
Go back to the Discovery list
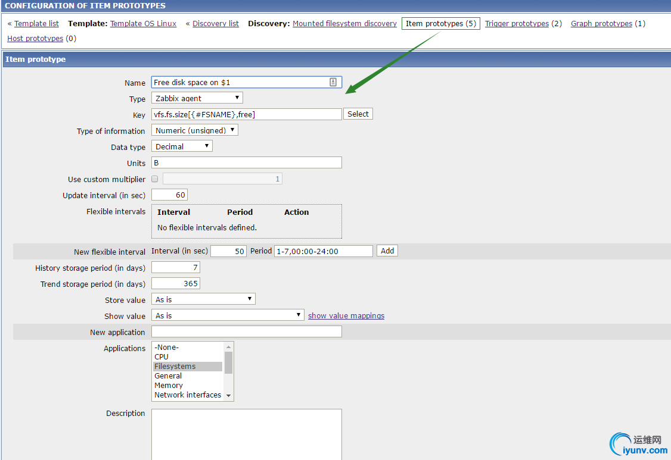tap(216, 24)
